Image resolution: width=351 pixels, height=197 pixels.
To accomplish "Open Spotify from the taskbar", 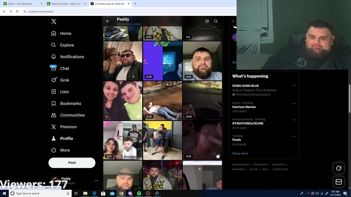I will point(139,193).
